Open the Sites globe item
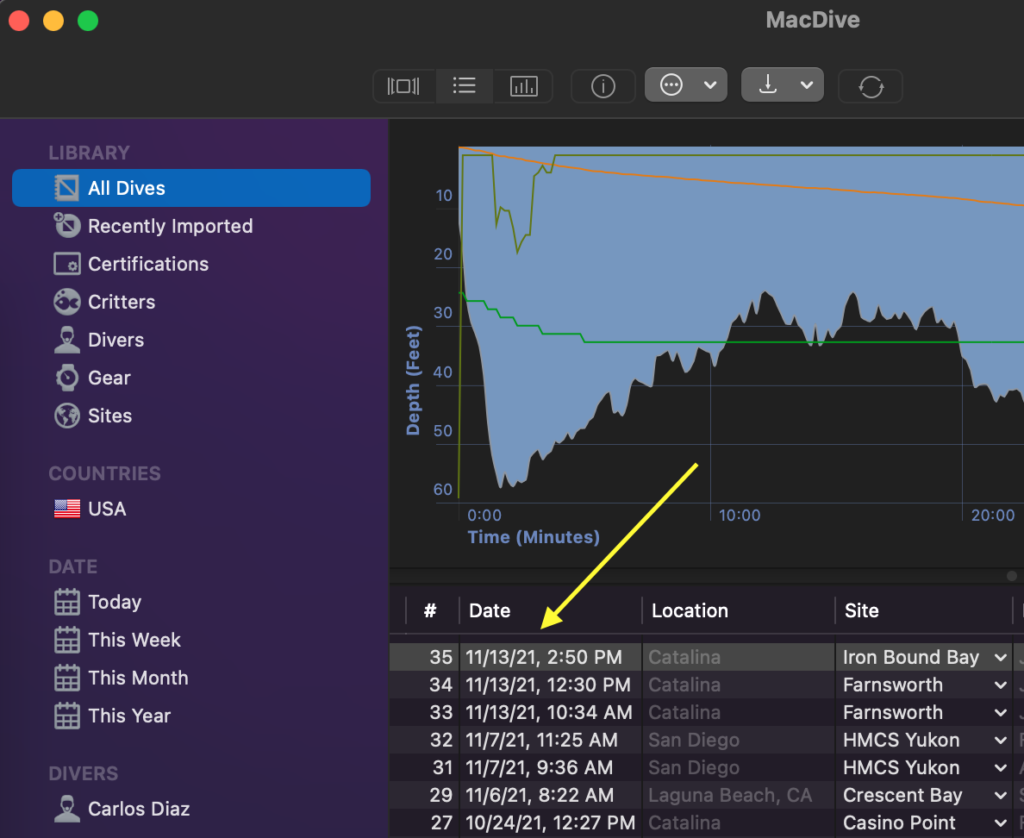This screenshot has height=838, width=1024. tap(109, 416)
